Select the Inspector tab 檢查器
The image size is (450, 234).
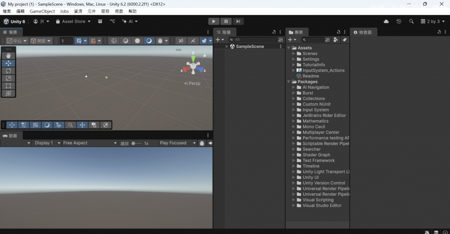(x=363, y=32)
